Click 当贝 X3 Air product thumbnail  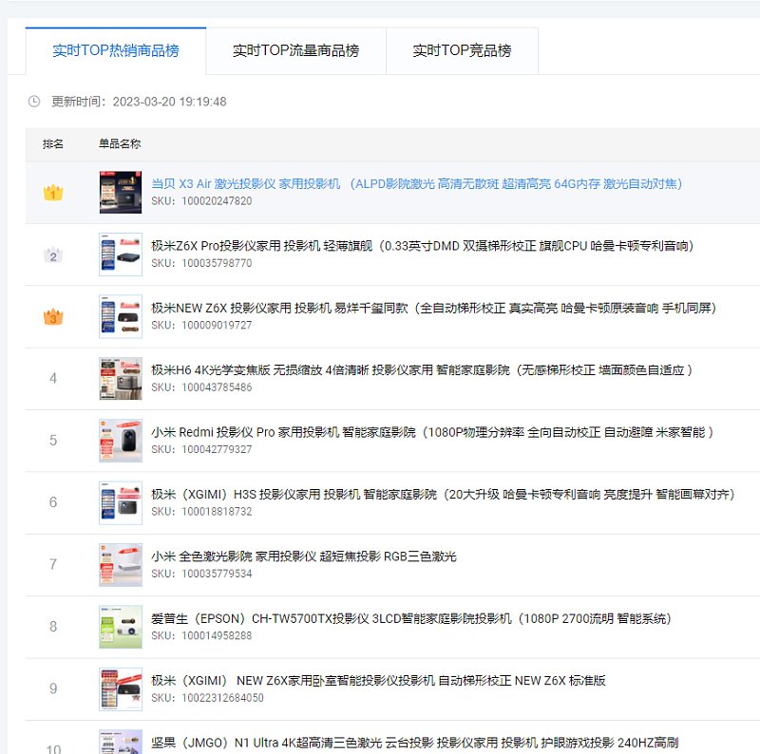(121, 193)
